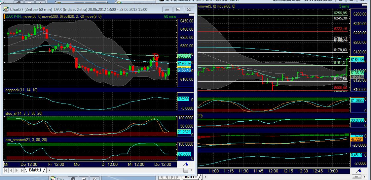Close the Chart27 window
This screenshot has width=371, height=180.
[x=189, y=10]
